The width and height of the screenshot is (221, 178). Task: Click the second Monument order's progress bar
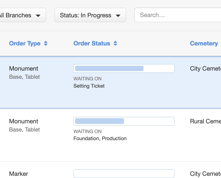124,121
